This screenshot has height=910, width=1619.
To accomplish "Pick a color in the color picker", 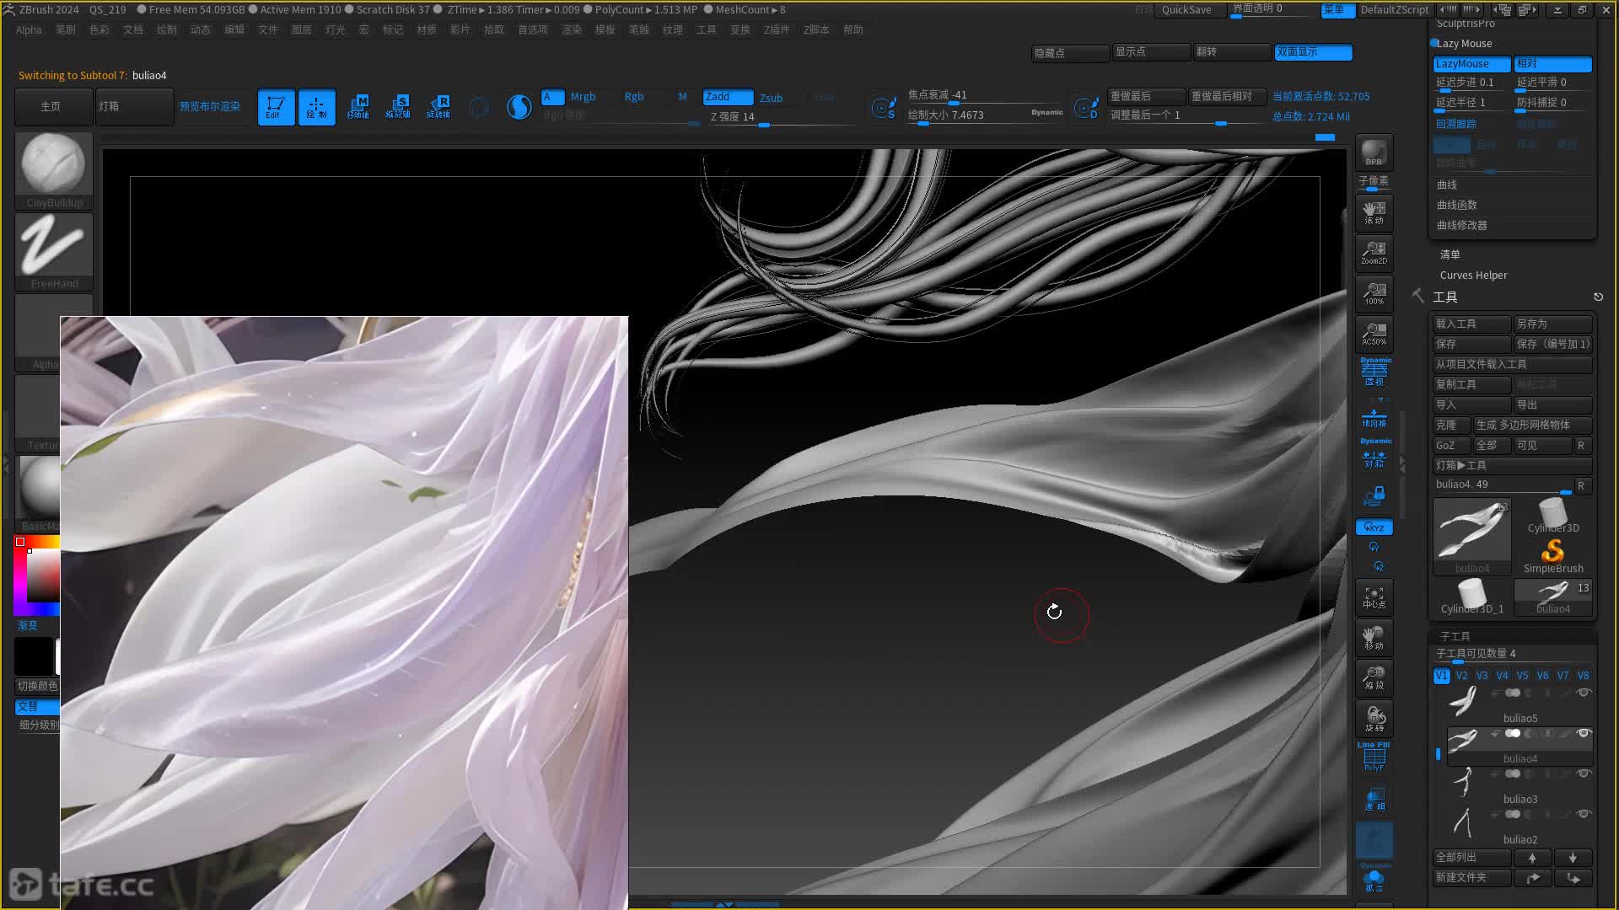I will click(x=37, y=575).
